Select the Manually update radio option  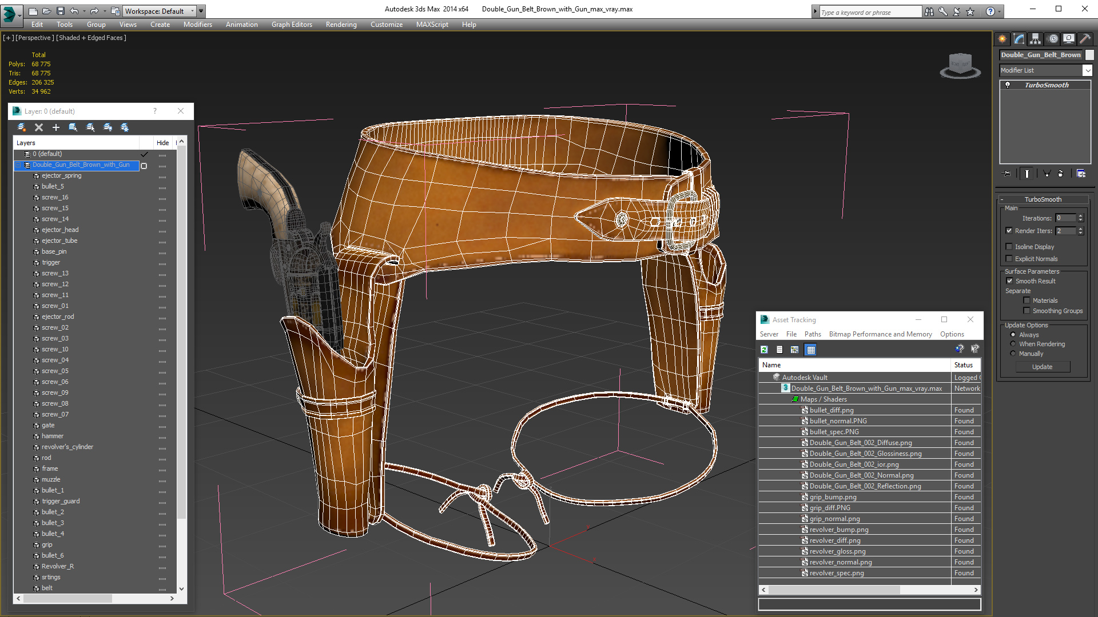point(1013,354)
